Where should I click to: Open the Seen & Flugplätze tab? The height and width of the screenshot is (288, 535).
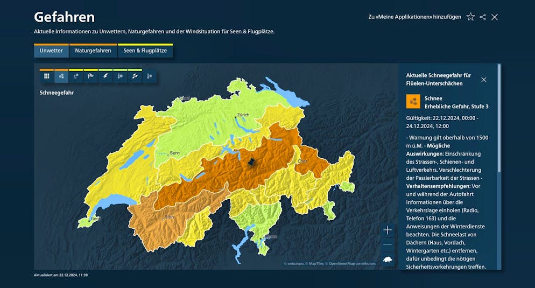pos(145,51)
